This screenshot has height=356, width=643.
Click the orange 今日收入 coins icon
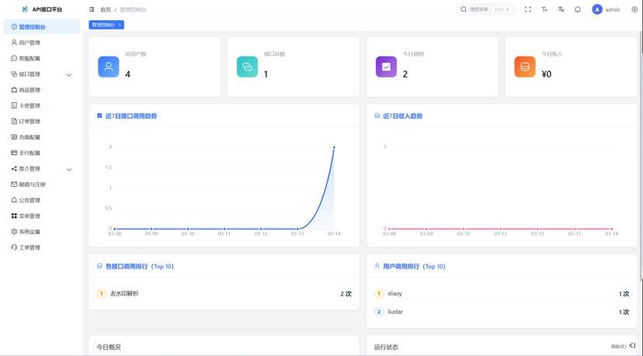525,67
